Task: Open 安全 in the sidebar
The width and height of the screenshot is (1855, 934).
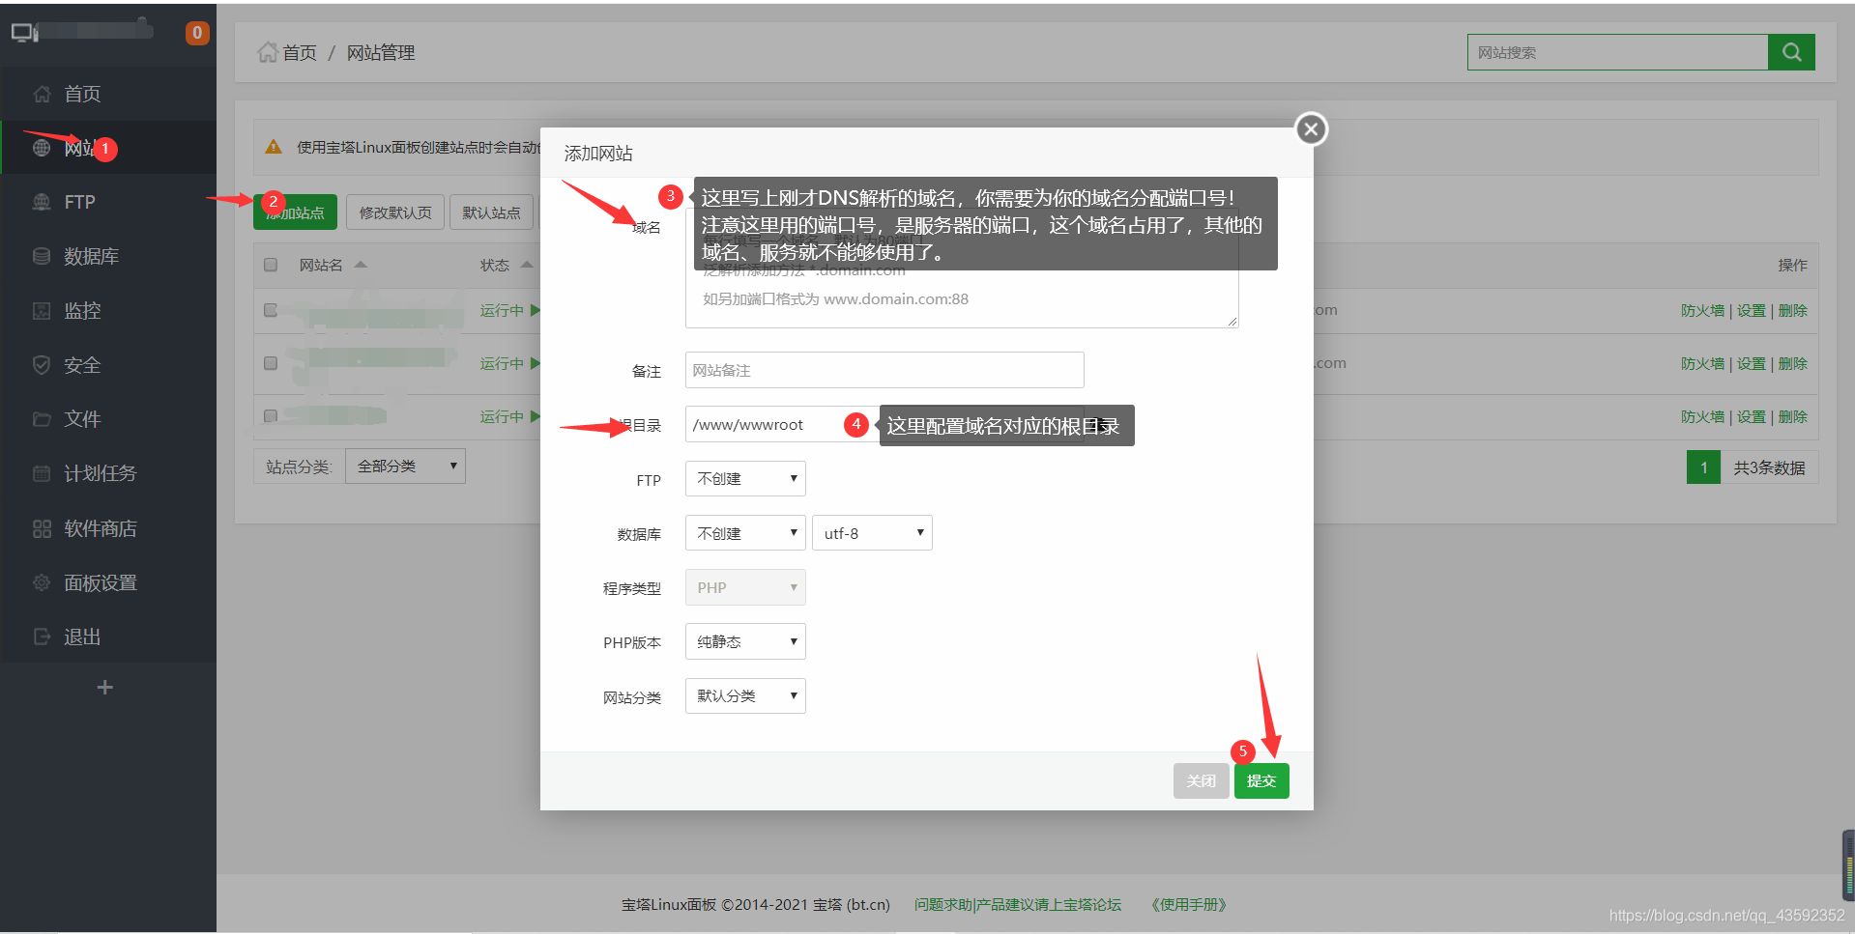Action: tap(108, 365)
